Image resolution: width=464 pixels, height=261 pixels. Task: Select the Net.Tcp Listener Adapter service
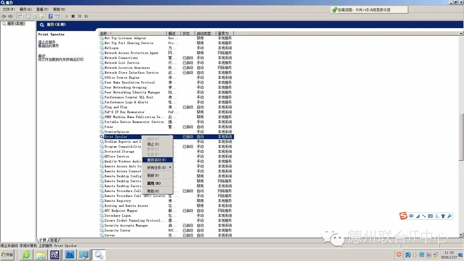(x=166, y=38)
